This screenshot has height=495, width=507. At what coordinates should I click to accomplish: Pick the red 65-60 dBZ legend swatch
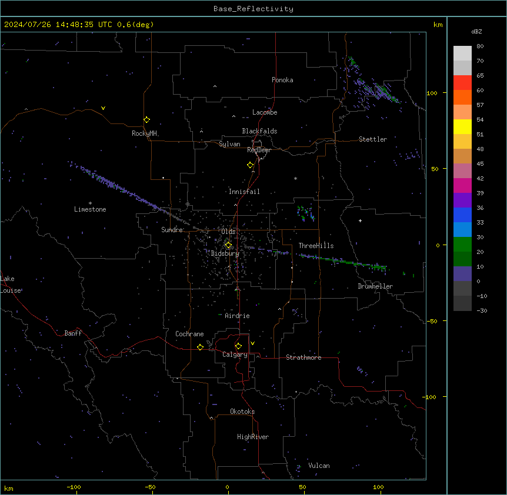pos(462,83)
